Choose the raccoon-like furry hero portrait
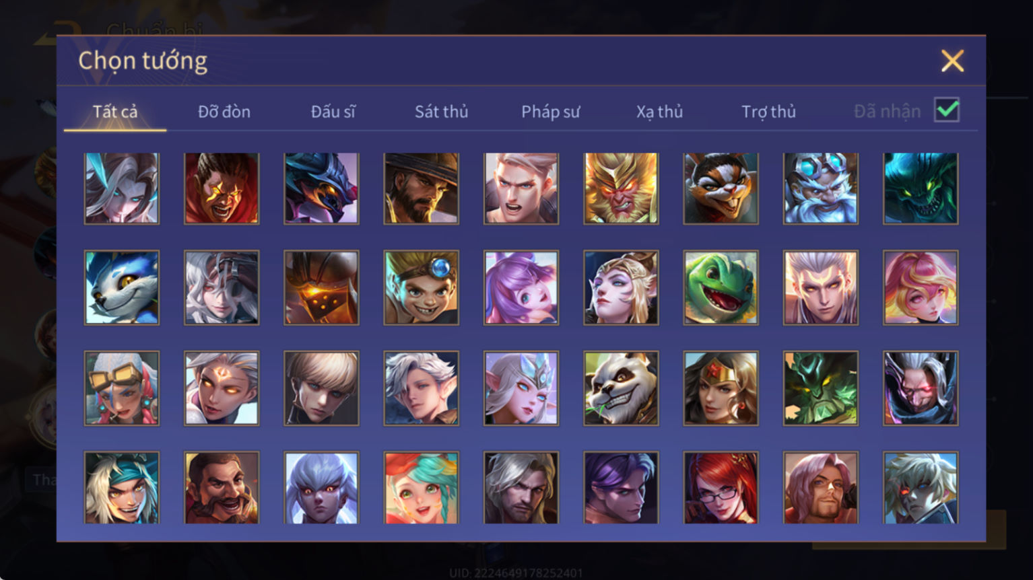 tap(721, 188)
